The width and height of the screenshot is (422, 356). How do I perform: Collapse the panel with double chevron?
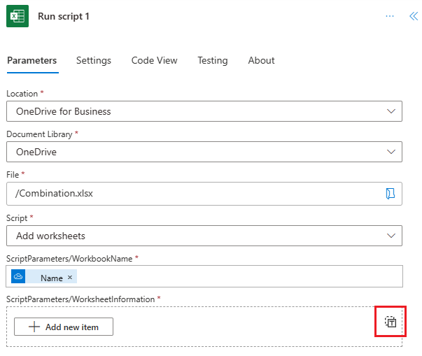point(414,16)
